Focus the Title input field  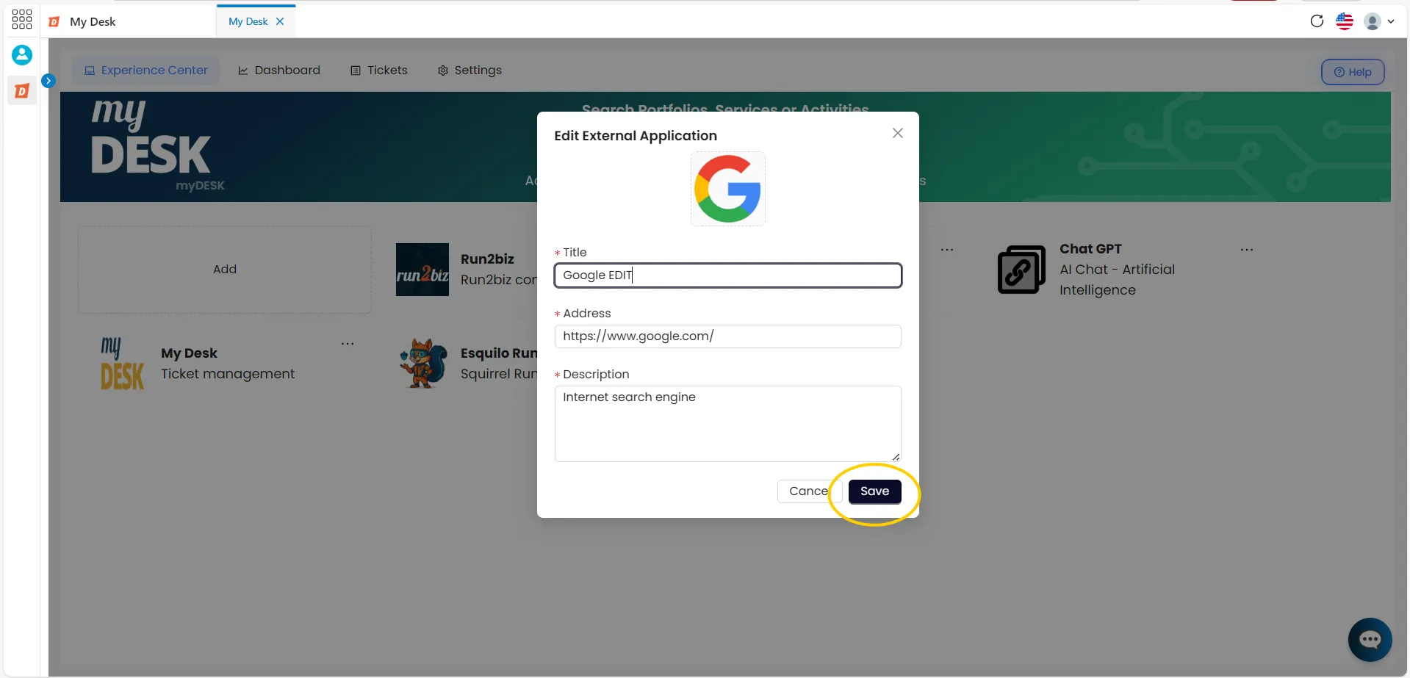728,275
